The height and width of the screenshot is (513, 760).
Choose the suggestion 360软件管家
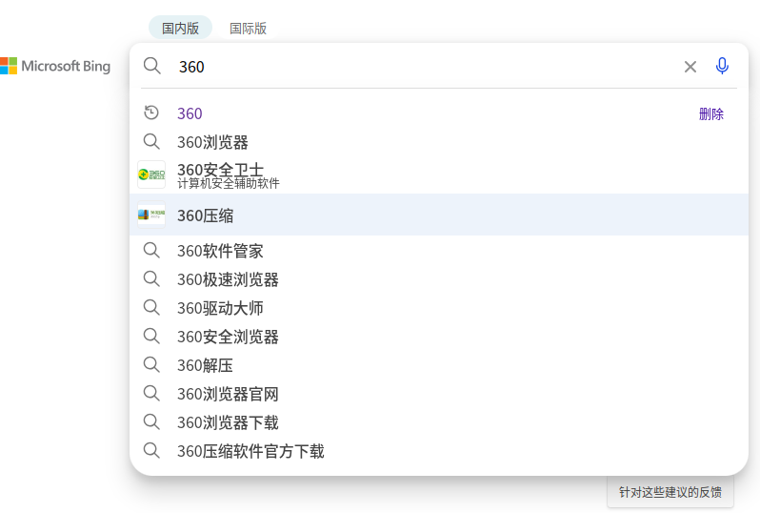point(439,251)
